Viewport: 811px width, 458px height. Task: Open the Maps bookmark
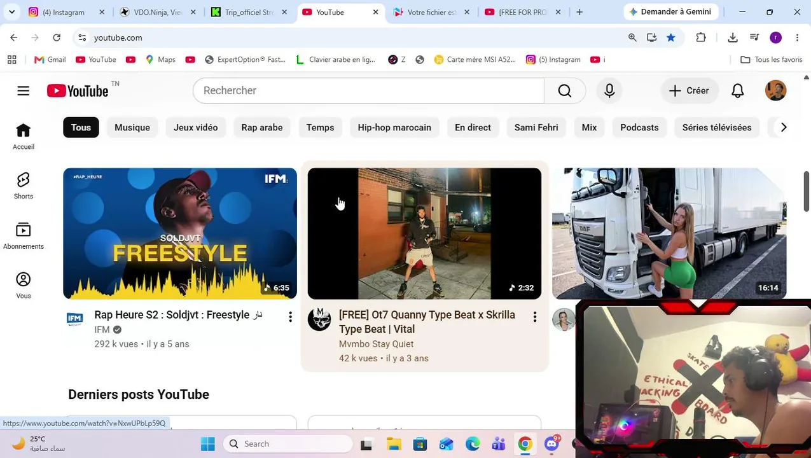(x=160, y=60)
